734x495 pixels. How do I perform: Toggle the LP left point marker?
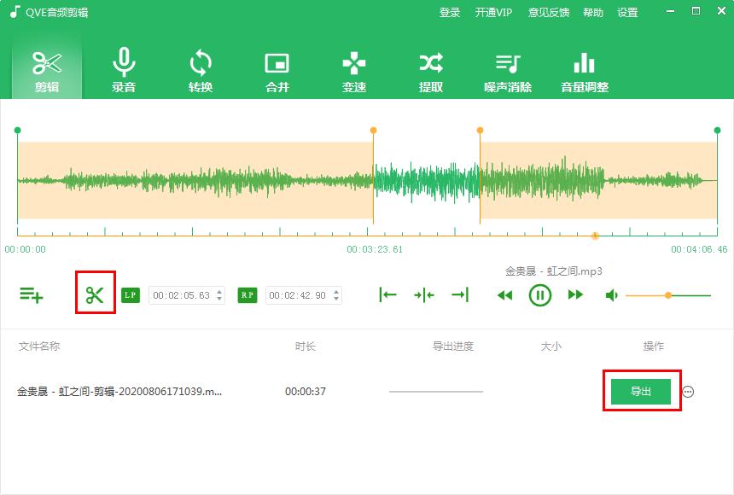point(130,294)
